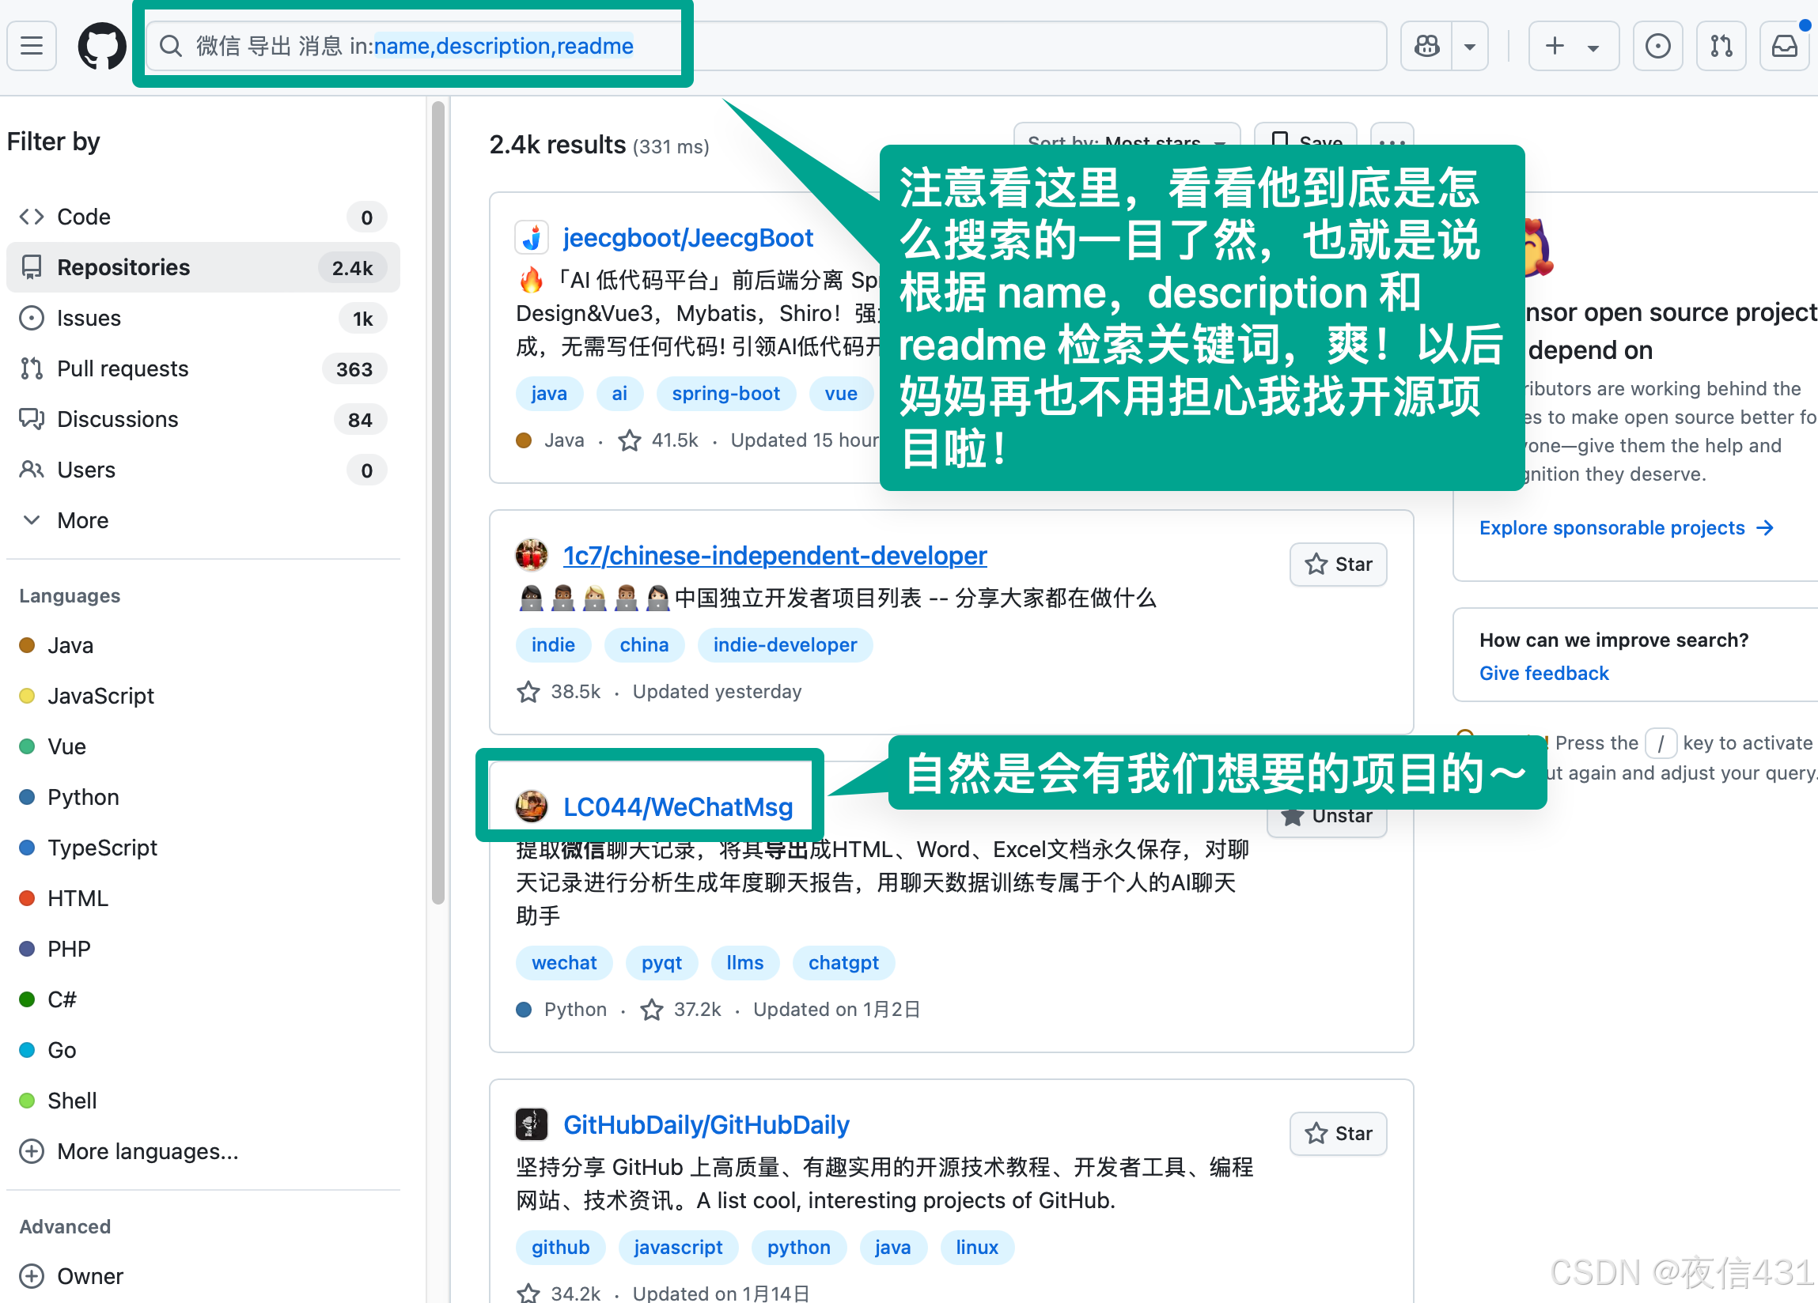Viewport: 1818px width, 1303px height.
Task: Select the Issues filter
Action: (88, 318)
